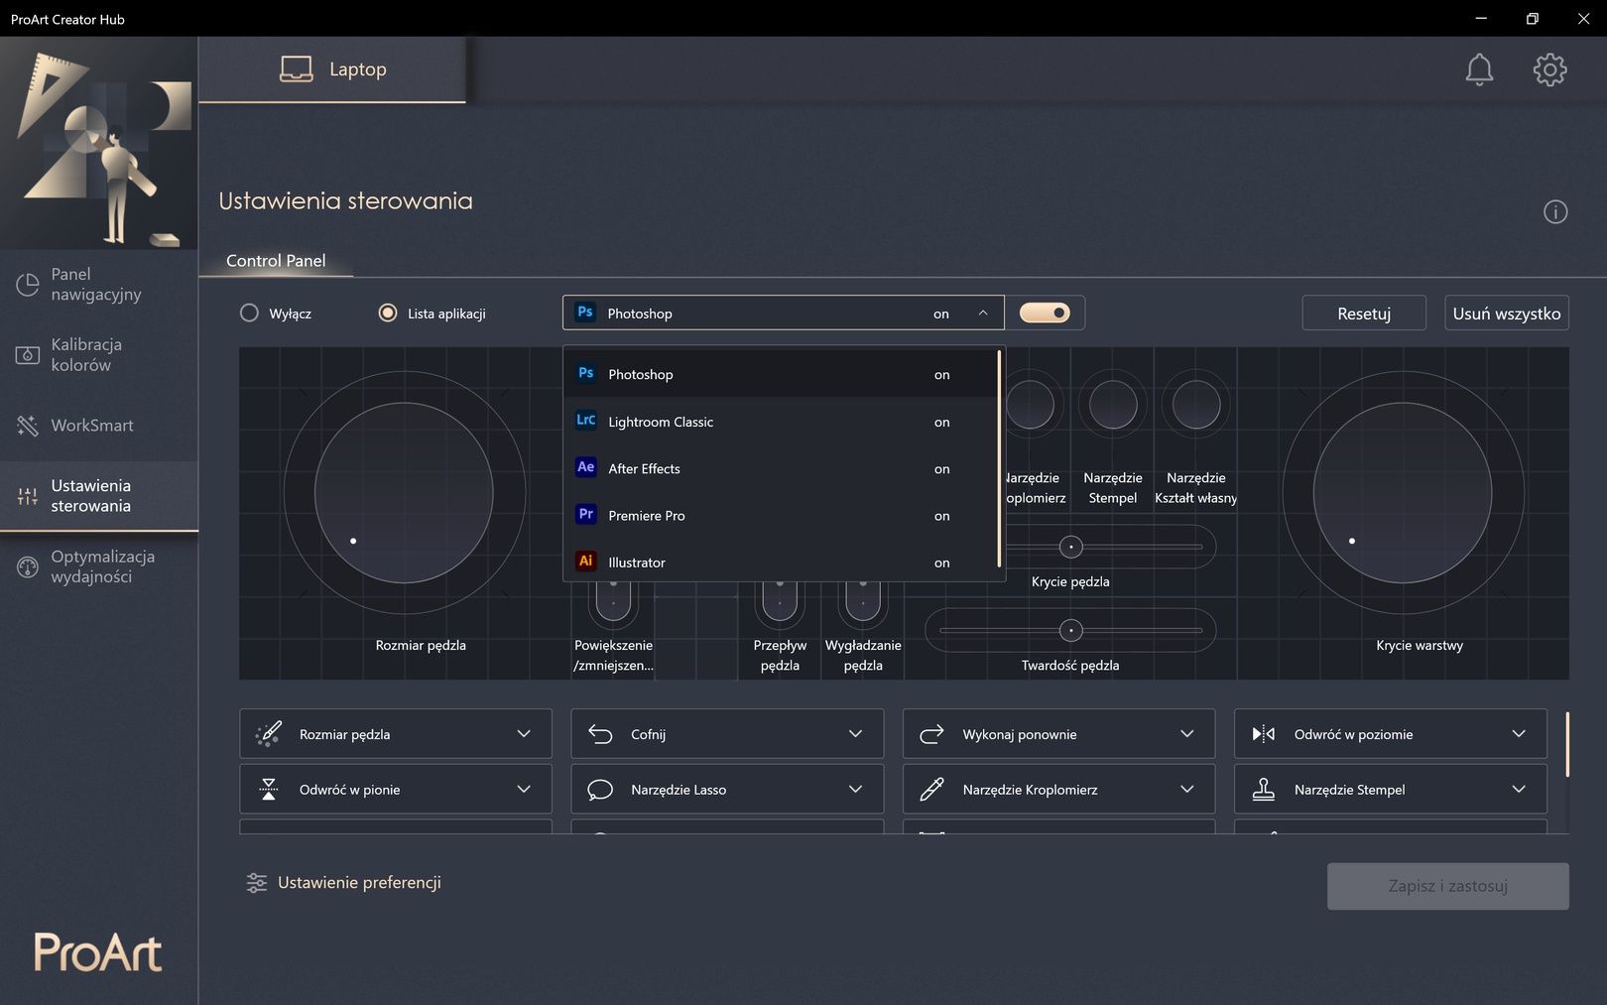Image resolution: width=1607 pixels, height=1005 pixels.
Task: Expand the Narzędzie Kroplomierz function dropdown
Action: click(1186, 790)
